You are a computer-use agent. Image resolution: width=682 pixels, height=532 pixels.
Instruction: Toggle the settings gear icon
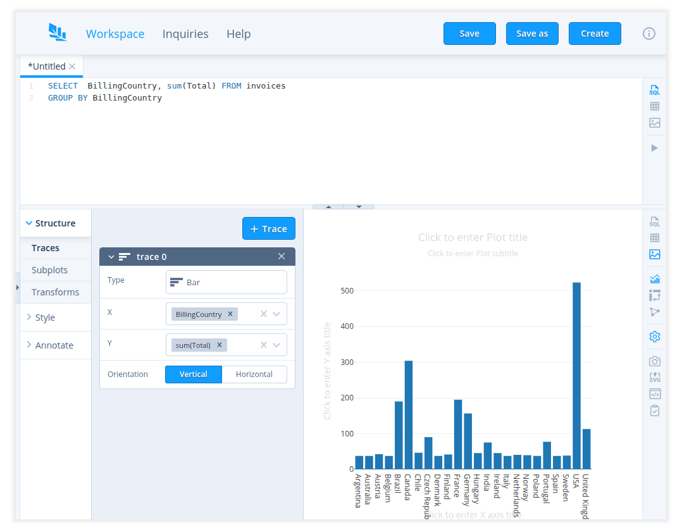(x=654, y=337)
